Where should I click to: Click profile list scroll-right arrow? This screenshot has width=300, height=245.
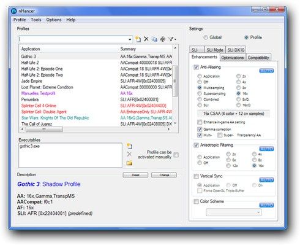pos(169,130)
